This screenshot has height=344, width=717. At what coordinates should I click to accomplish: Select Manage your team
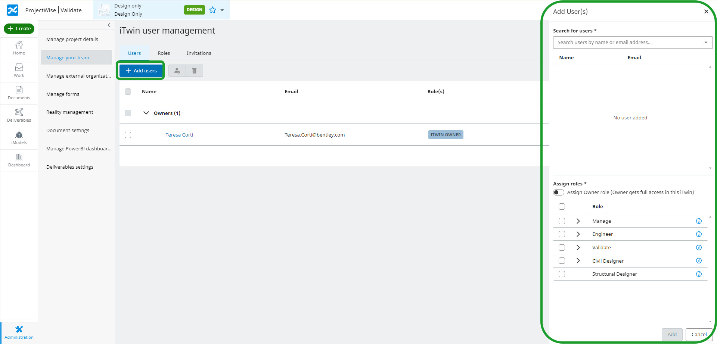coord(77,57)
